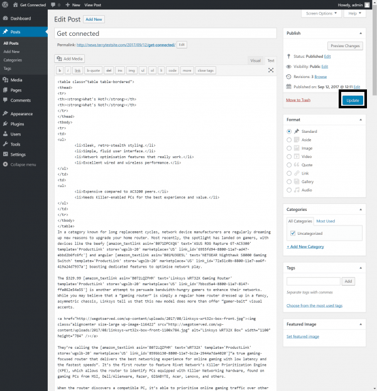Select the Link post format

(289, 173)
